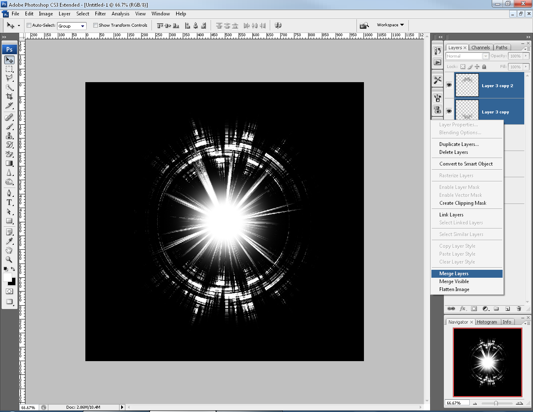Viewport: 533px width, 412px height.
Task: Switch to the Channels tab
Action: point(481,47)
